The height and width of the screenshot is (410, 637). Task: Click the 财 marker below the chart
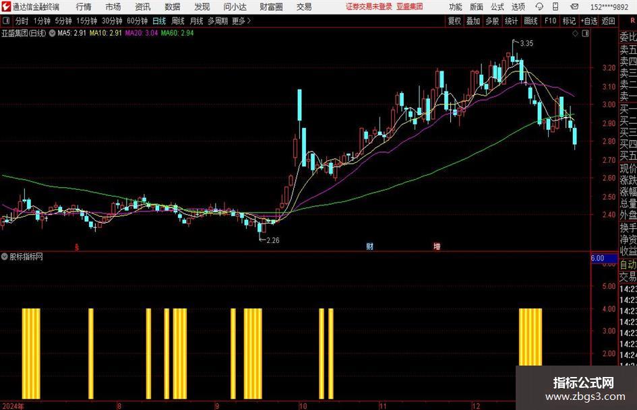tap(369, 246)
